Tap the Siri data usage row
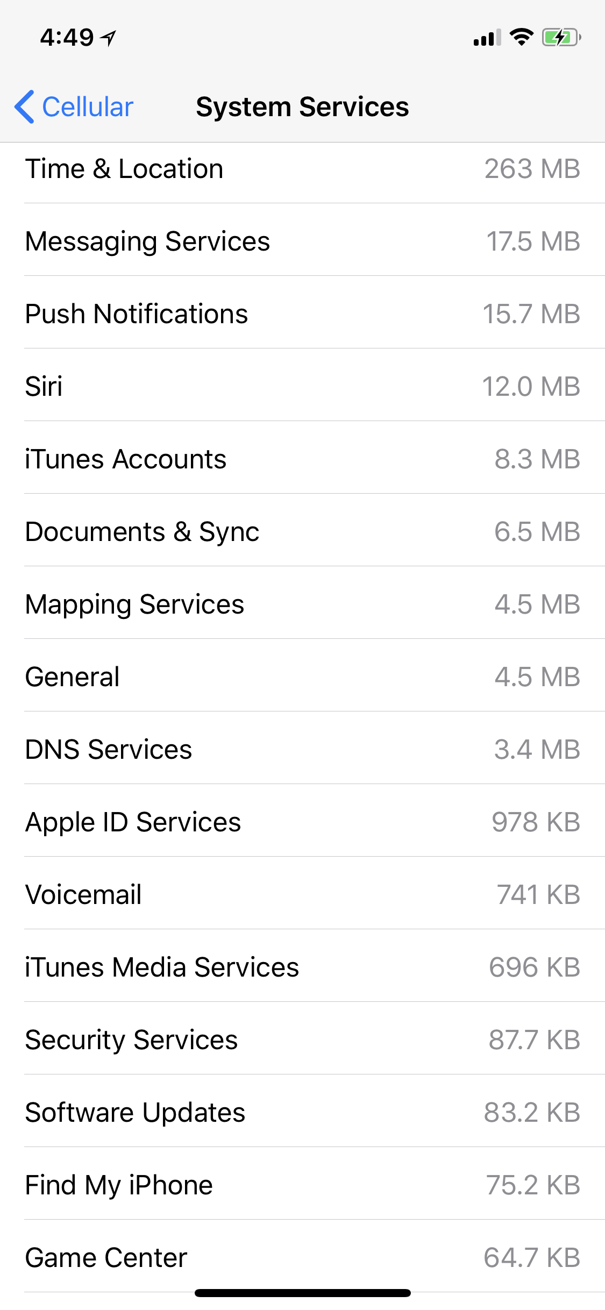 tap(302, 387)
